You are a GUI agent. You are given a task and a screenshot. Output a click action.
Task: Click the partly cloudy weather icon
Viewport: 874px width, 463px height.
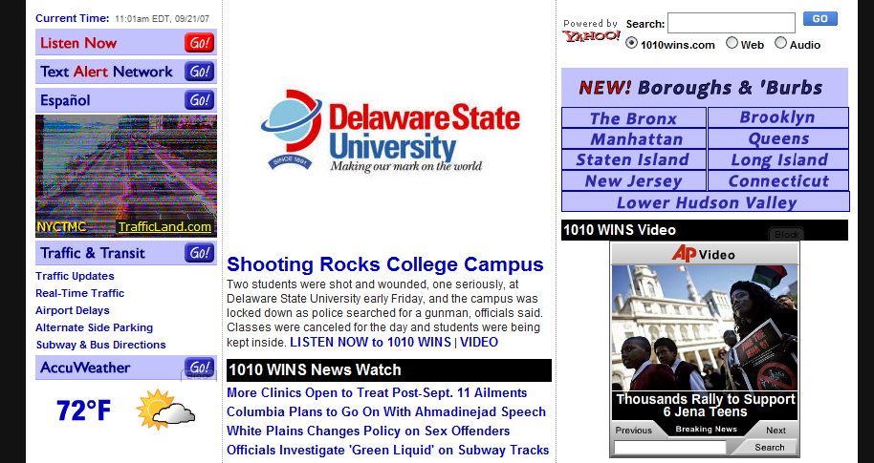165,410
